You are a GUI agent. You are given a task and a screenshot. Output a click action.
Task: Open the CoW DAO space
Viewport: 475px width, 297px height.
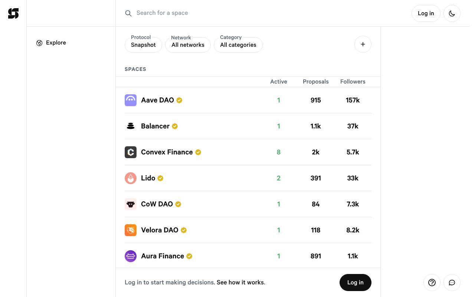157,204
